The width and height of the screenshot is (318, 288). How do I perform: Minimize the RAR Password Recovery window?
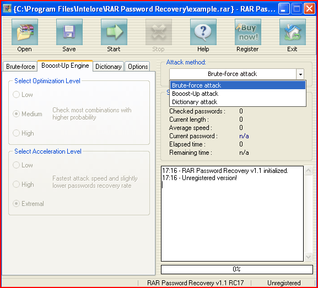[x=284, y=9]
